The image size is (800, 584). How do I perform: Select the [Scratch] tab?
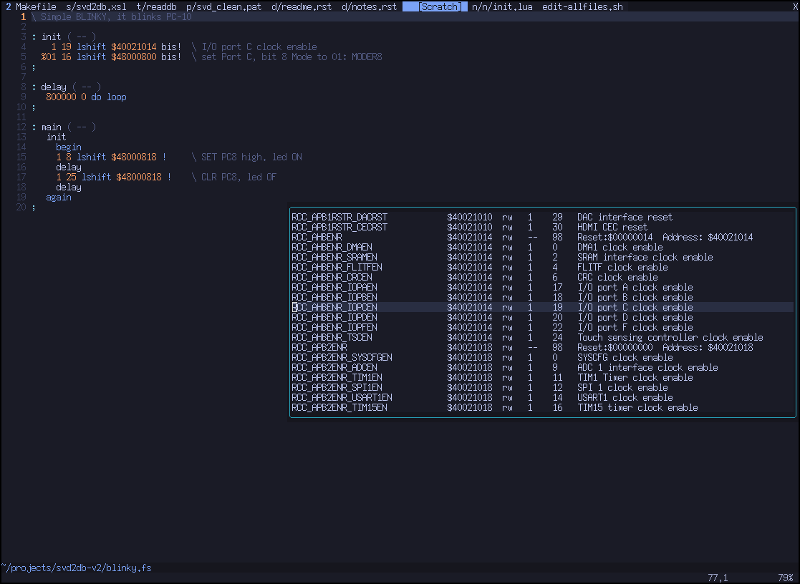[x=438, y=6]
